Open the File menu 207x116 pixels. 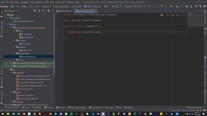[7, 2]
